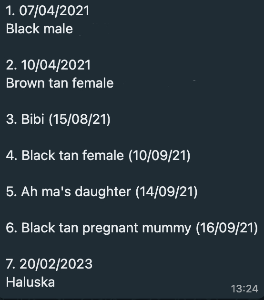The image size is (264, 300).
Task: Click 'Ah ma's daughter' in item 5
Action: [x=76, y=192]
